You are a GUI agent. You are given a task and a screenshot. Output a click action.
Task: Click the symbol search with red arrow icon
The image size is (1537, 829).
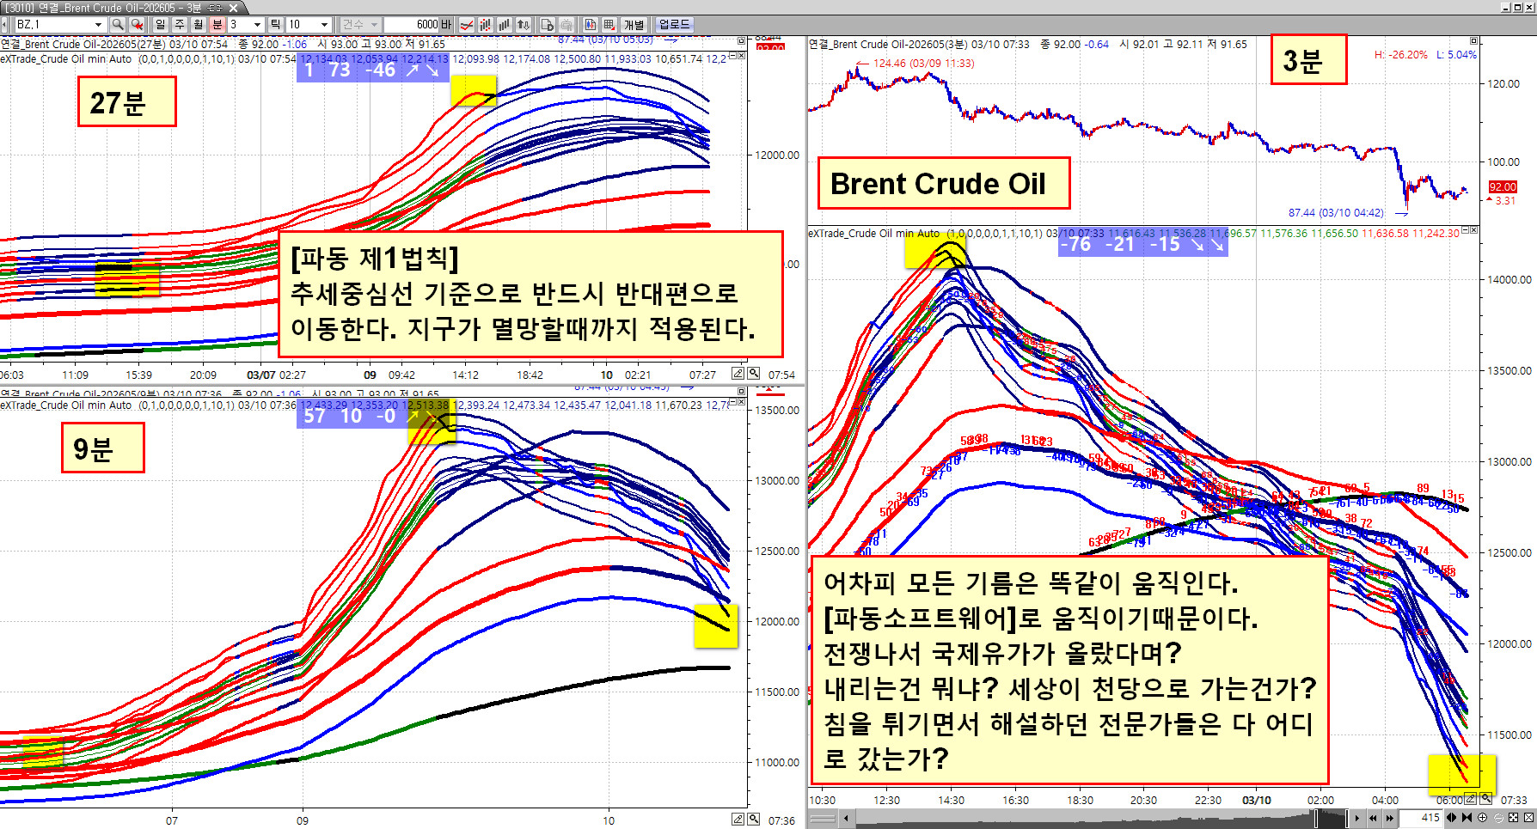137,25
